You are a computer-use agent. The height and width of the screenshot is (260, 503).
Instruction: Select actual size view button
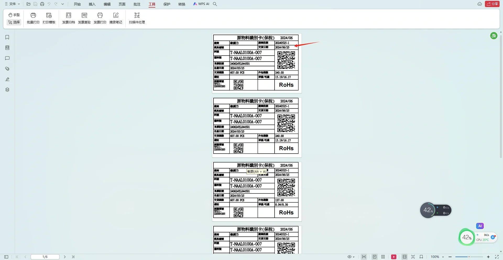(405, 257)
